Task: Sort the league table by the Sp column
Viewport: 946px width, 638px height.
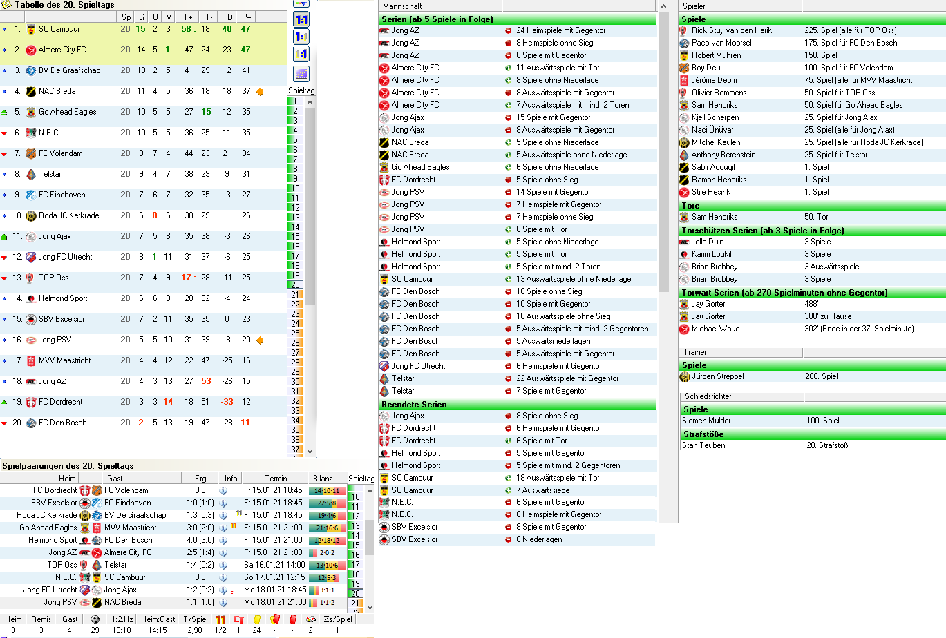Action: pyautogui.click(x=126, y=17)
